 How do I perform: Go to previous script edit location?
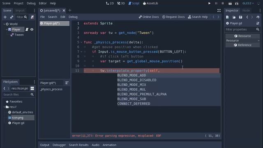coord(213,17)
